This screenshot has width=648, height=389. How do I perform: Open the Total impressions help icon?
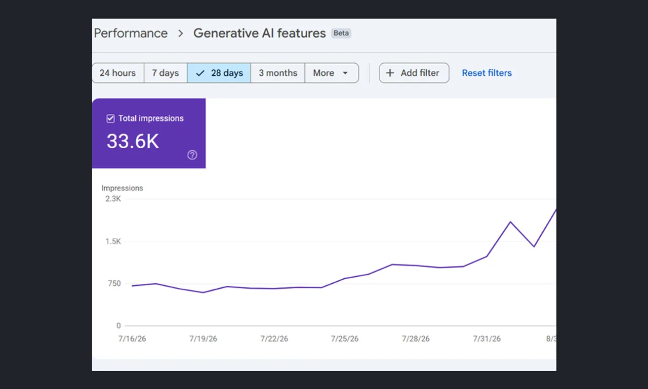192,155
